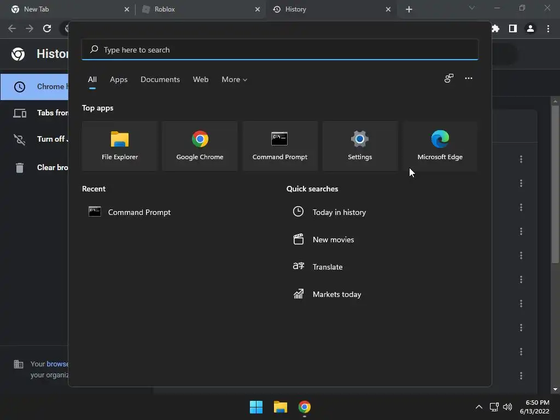Viewport: 560px width, 420px height.
Task: Click Chrome back navigation arrow
Action: tap(12, 28)
